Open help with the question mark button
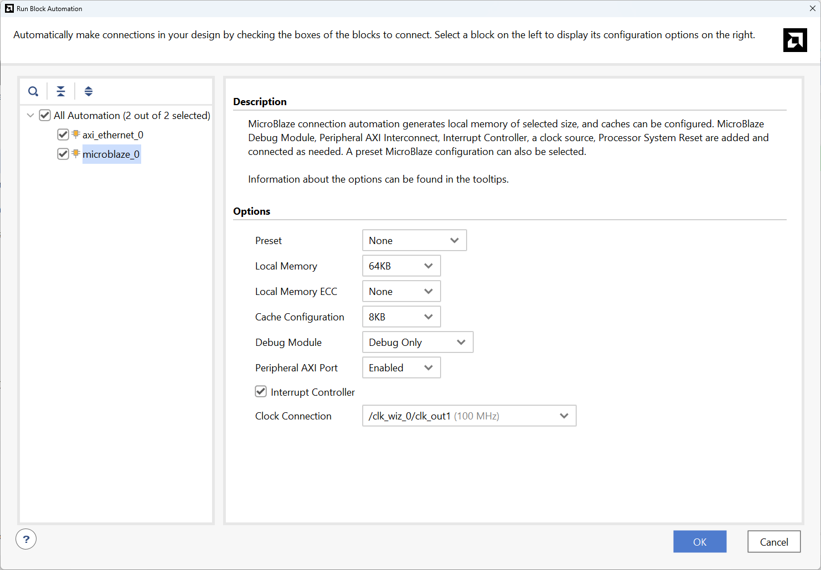821x570 pixels. pos(26,539)
